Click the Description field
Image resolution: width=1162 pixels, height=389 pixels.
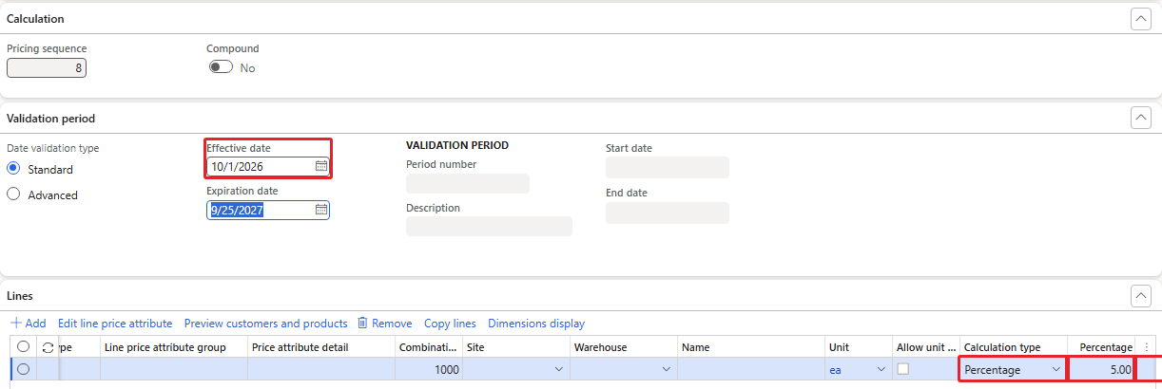point(489,227)
